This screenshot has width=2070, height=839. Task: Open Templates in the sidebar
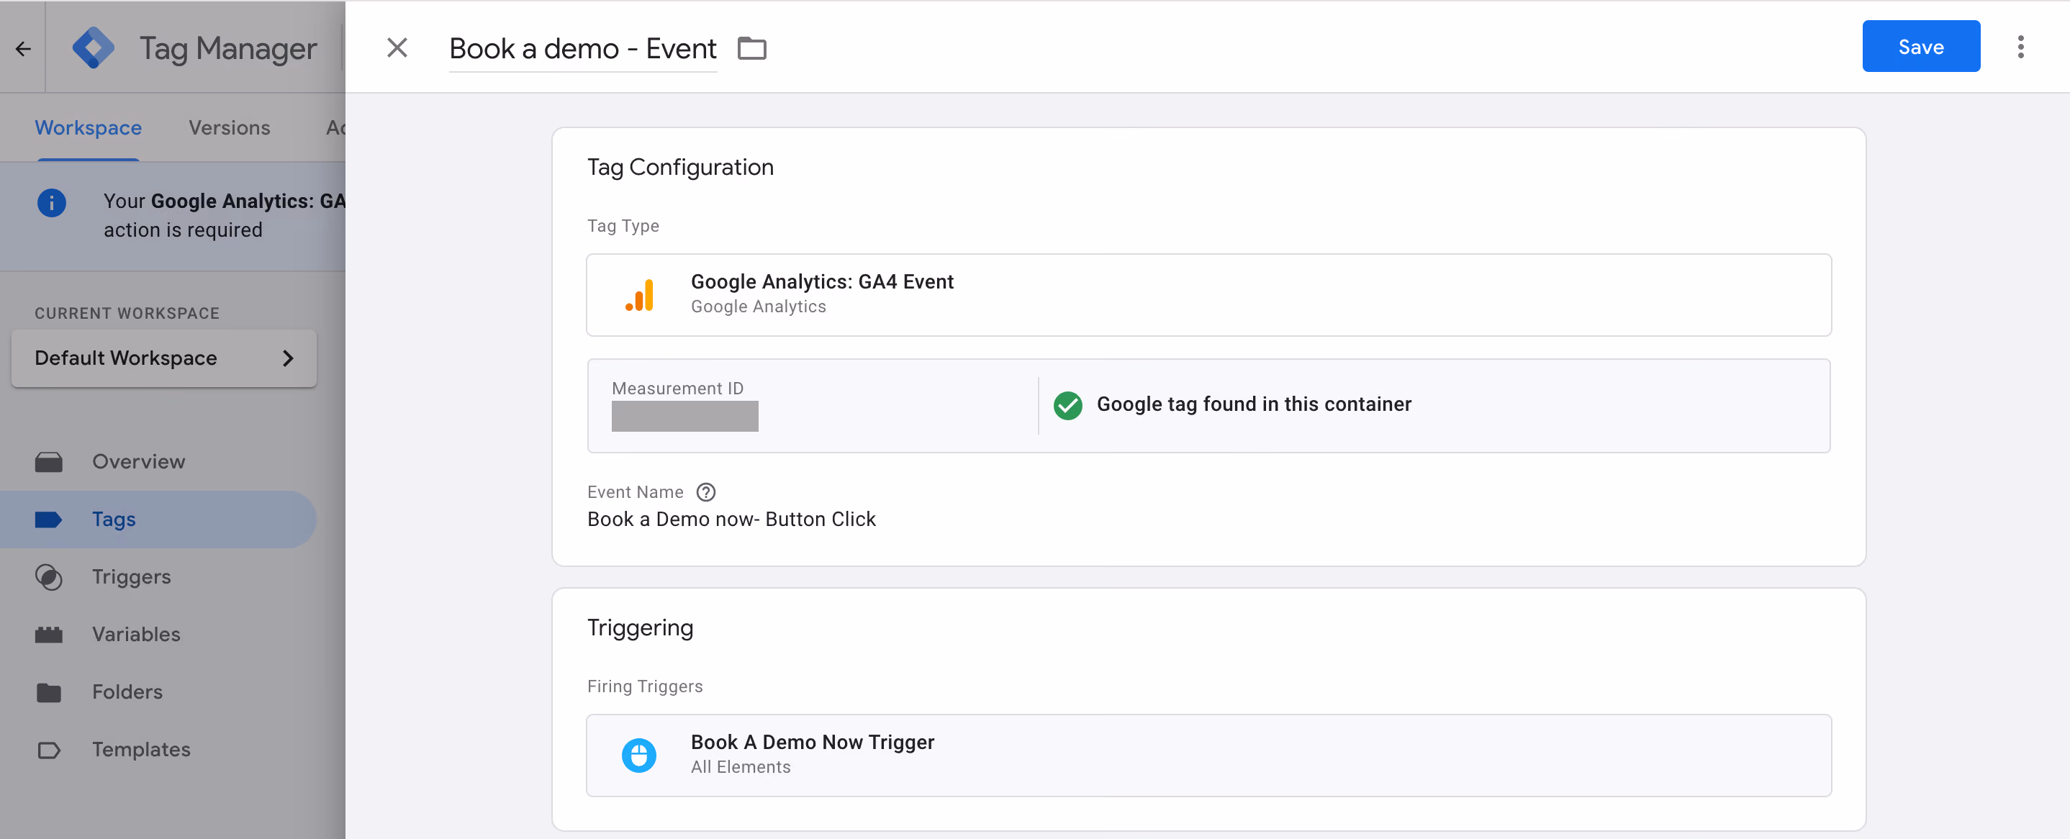coord(159,750)
